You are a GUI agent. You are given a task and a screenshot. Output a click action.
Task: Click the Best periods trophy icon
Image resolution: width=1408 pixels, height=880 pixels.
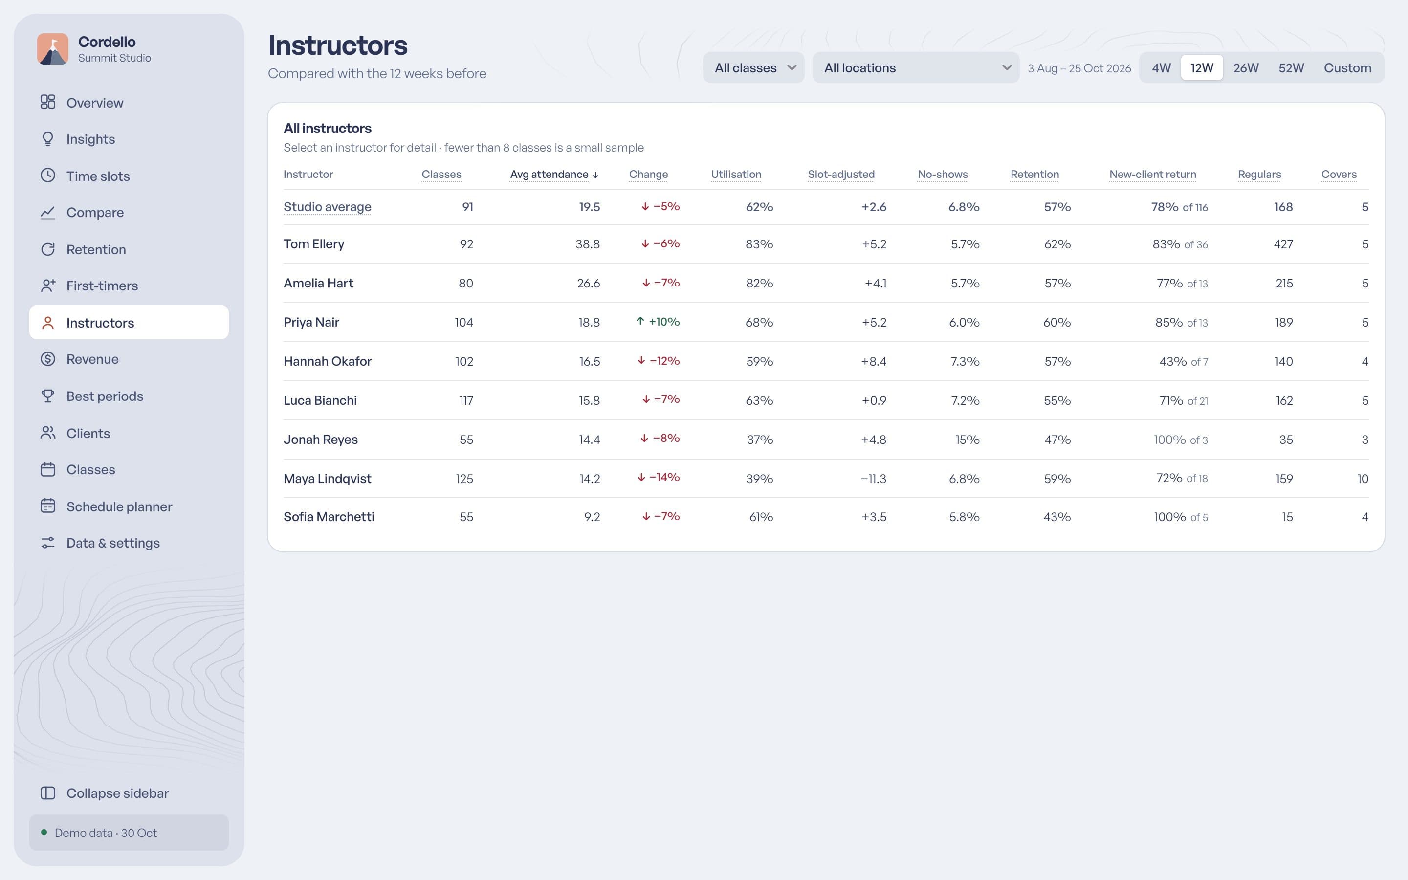(48, 396)
